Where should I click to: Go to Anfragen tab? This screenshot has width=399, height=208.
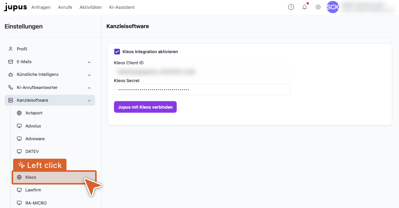click(x=41, y=7)
